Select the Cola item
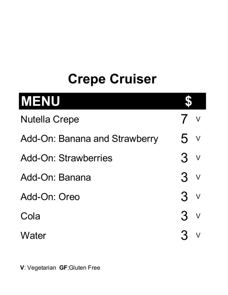 (x=30, y=216)
